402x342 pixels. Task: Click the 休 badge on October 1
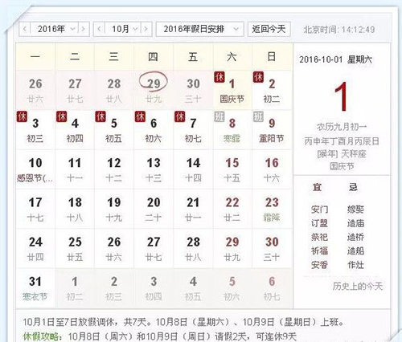click(219, 77)
